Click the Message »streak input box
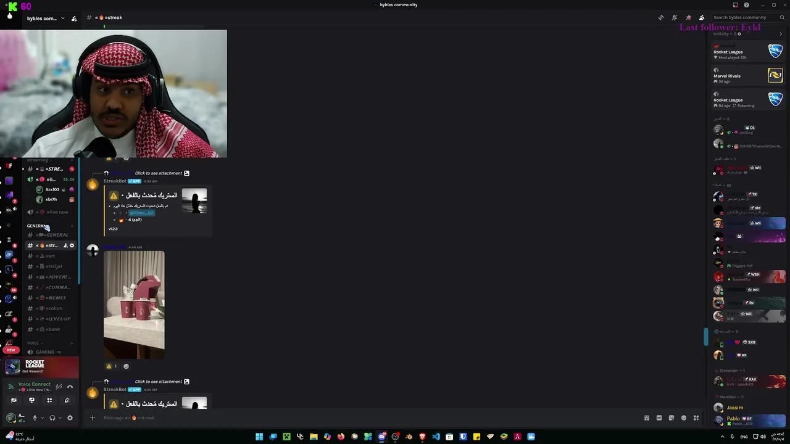Image resolution: width=790 pixels, height=444 pixels. [x=370, y=417]
